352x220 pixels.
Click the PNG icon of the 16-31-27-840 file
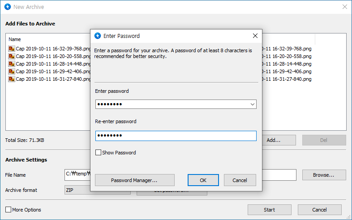[x=12, y=79]
